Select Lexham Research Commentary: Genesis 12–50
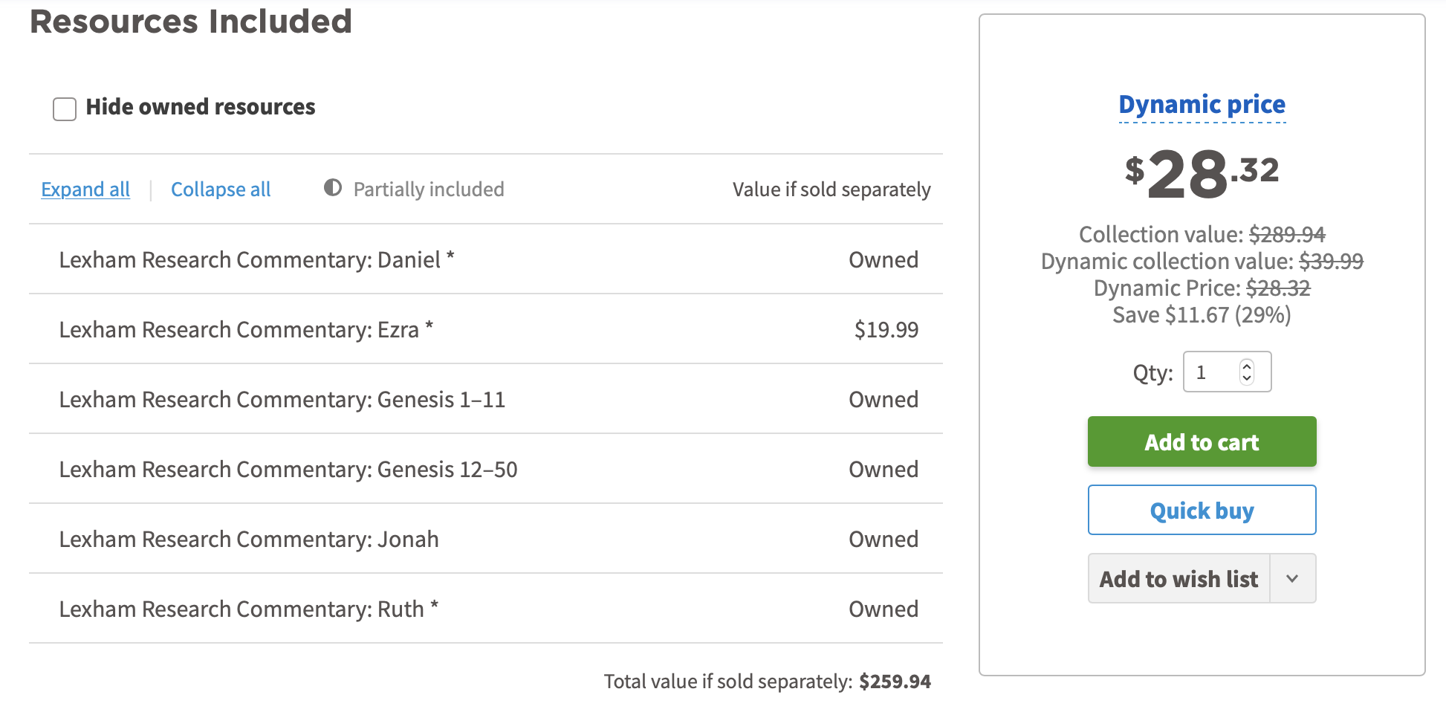 tap(288, 470)
